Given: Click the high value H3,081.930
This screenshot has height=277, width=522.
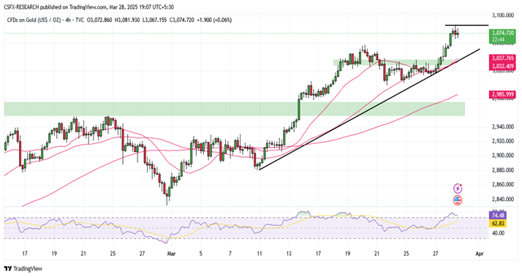Looking at the screenshot, I should [x=127, y=20].
